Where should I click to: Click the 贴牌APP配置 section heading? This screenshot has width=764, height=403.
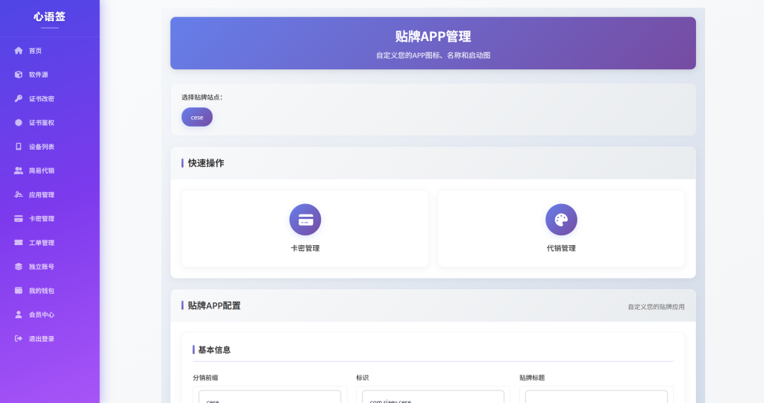pos(214,305)
